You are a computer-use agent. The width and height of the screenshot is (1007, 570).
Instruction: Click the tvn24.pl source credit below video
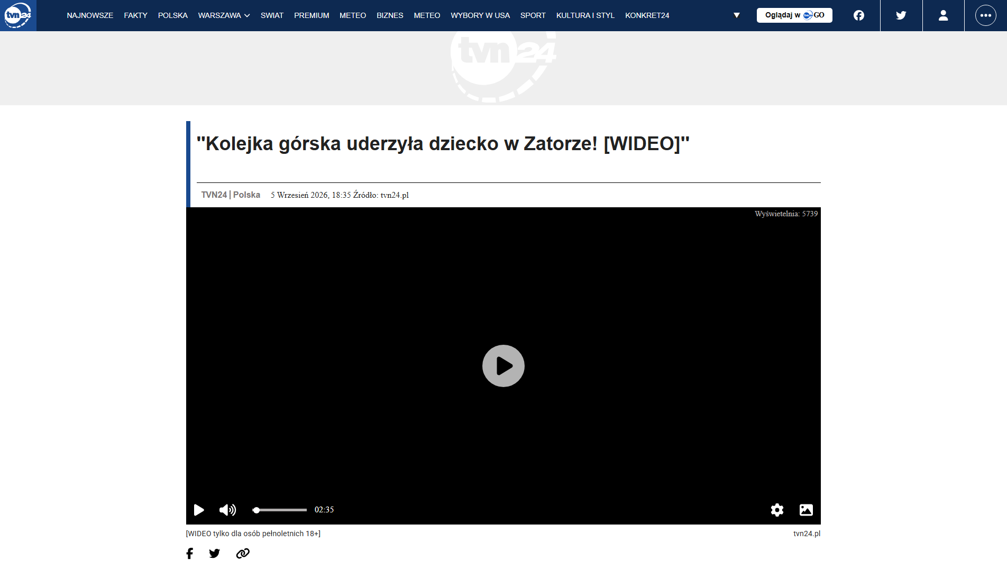point(807,534)
